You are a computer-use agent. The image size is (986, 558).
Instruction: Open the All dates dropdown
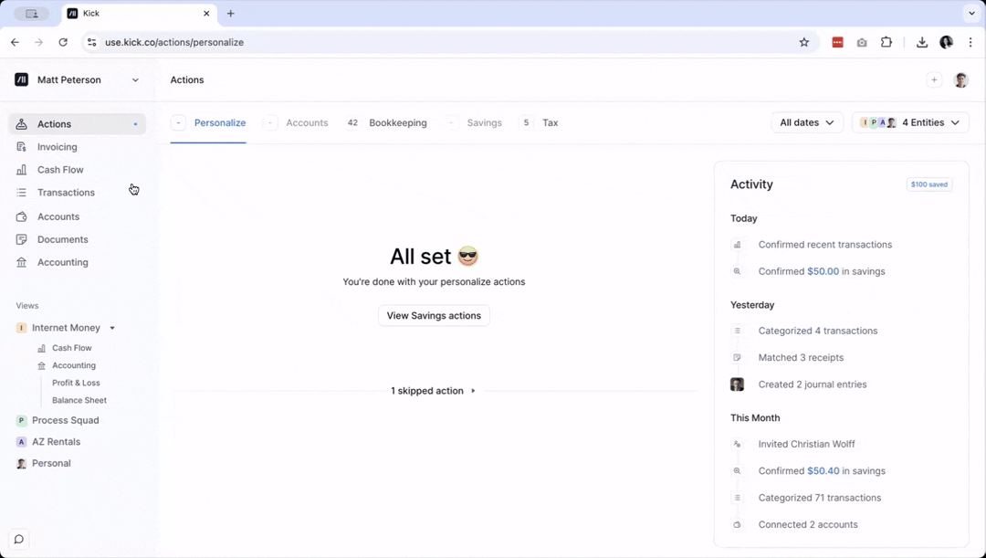(x=806, y=122)
